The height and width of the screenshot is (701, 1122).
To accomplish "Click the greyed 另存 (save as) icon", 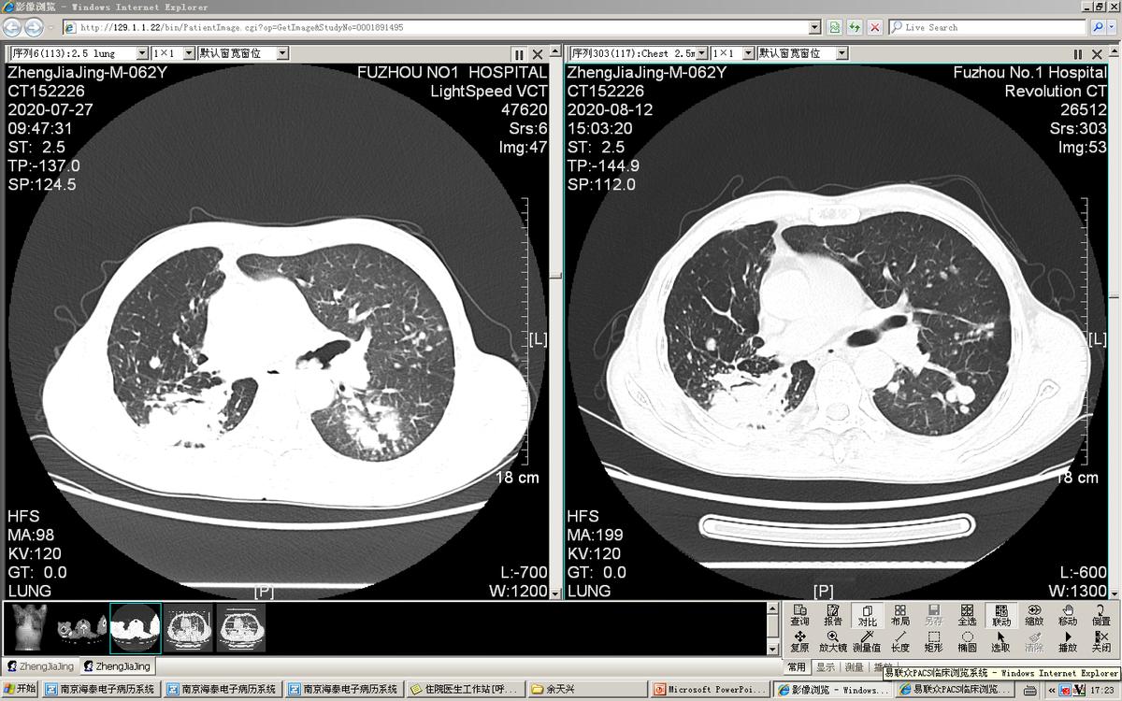I will [x=934, y=614].
